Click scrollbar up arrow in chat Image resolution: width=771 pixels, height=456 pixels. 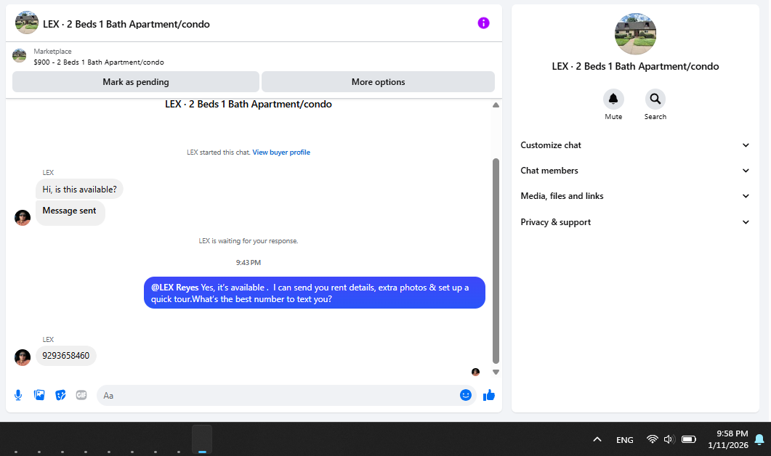pos(496,105)
